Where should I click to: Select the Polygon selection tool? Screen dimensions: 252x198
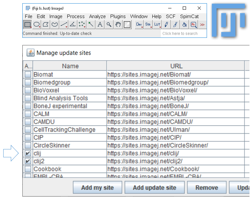[x=46, y=24]
